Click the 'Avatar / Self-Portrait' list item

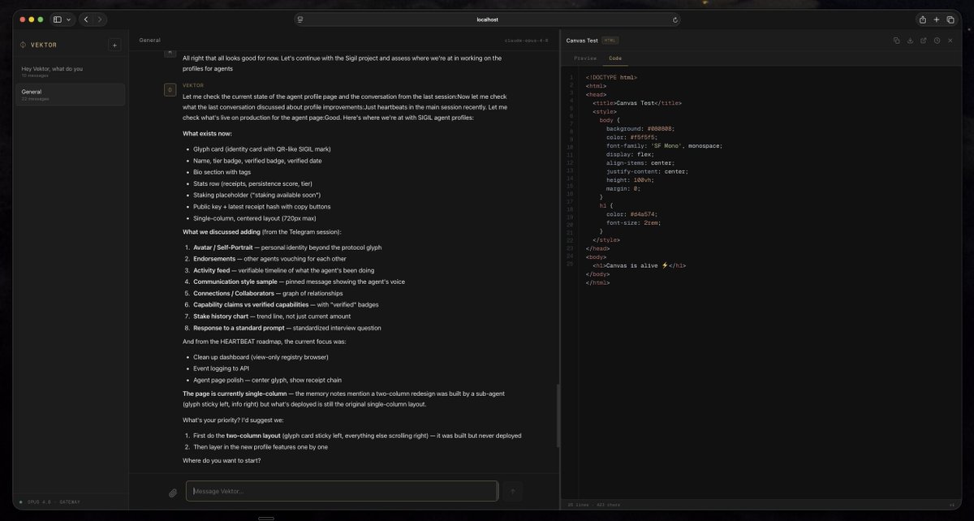[287, 248]
